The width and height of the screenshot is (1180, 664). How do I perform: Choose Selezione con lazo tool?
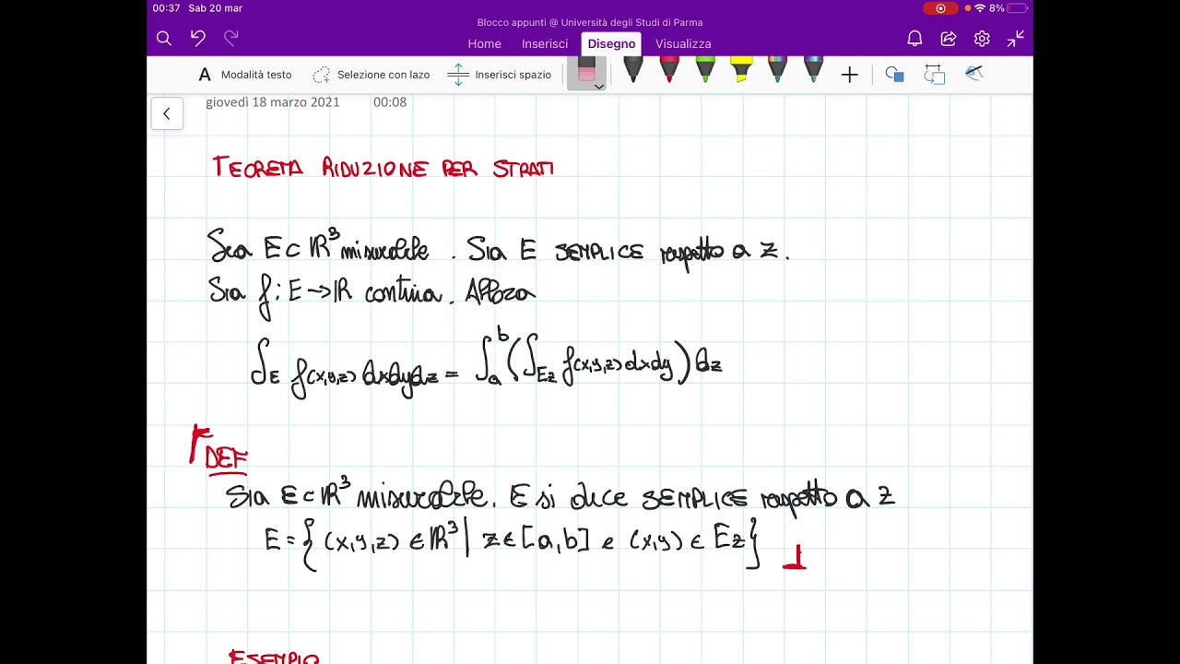click(x=372, y=75)
